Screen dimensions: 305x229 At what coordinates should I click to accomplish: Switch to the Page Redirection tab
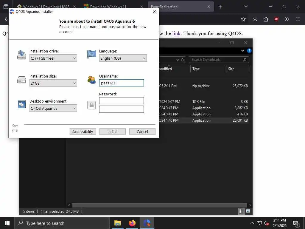(x=181, y=7)
